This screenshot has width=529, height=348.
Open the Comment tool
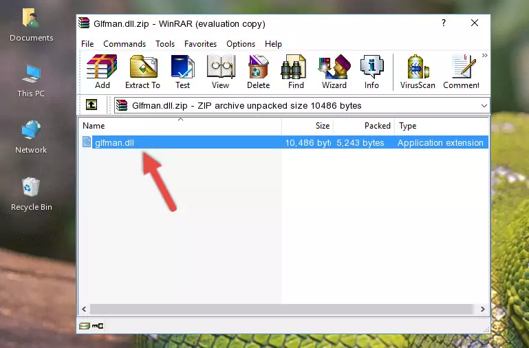pyautogui.click(x=461, y=72)
